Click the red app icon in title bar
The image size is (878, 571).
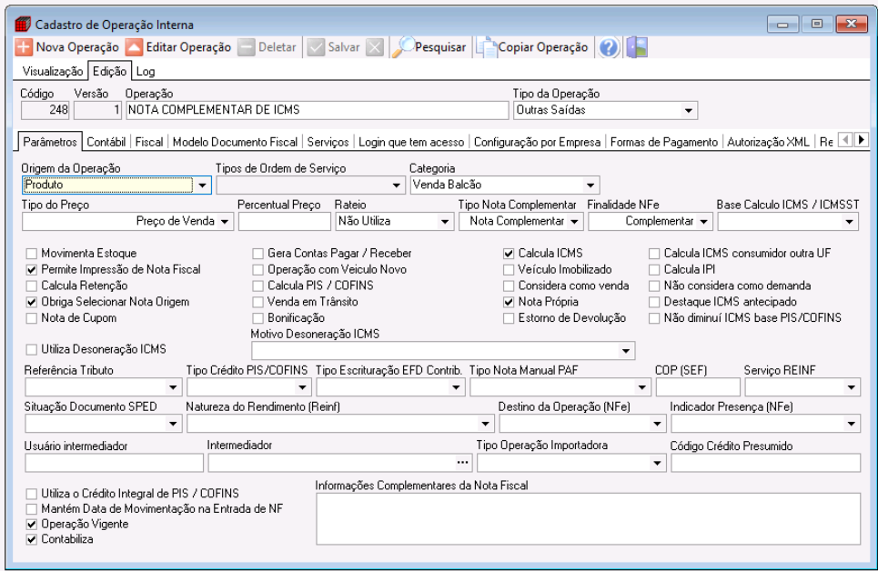(x=23, y=24)
